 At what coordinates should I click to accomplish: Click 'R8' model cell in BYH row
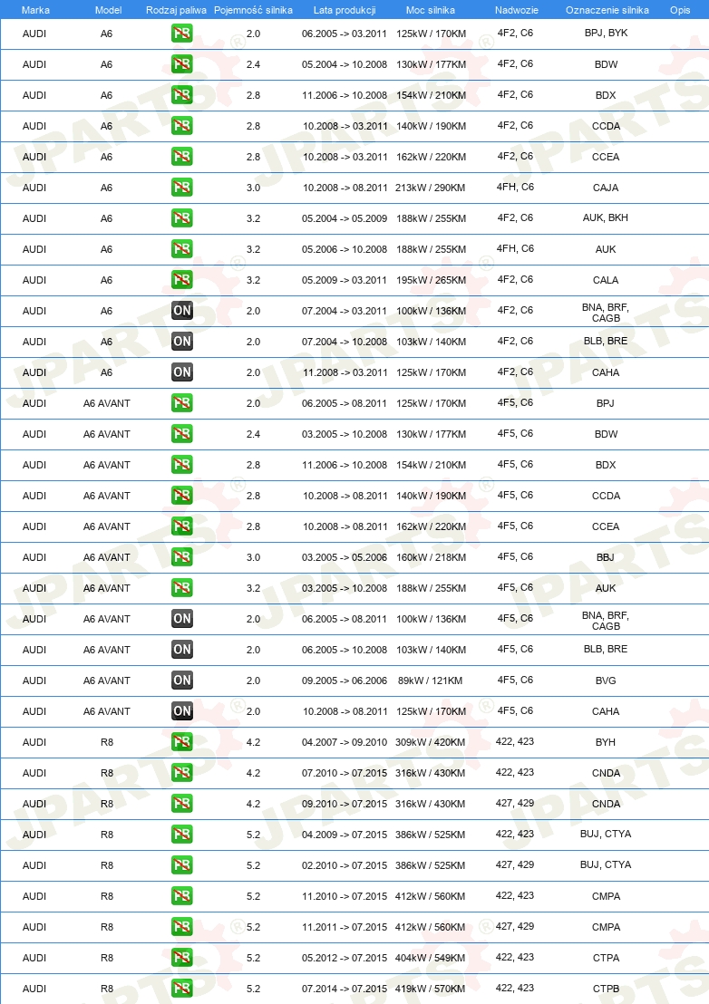point(107,742)
